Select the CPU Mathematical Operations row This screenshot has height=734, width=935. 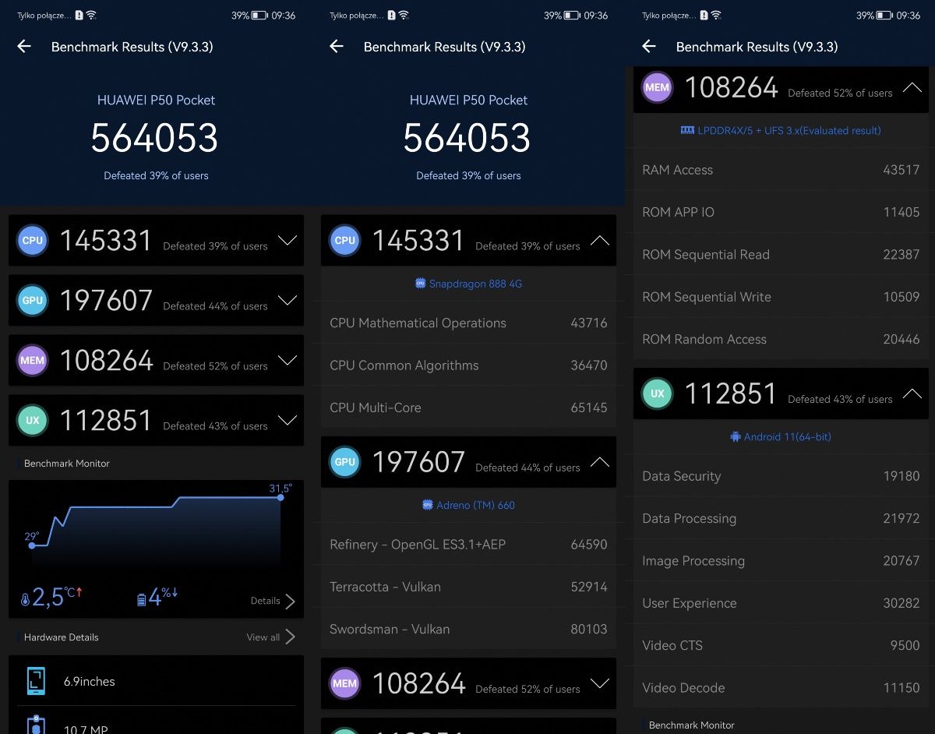[x=468, y=323]
